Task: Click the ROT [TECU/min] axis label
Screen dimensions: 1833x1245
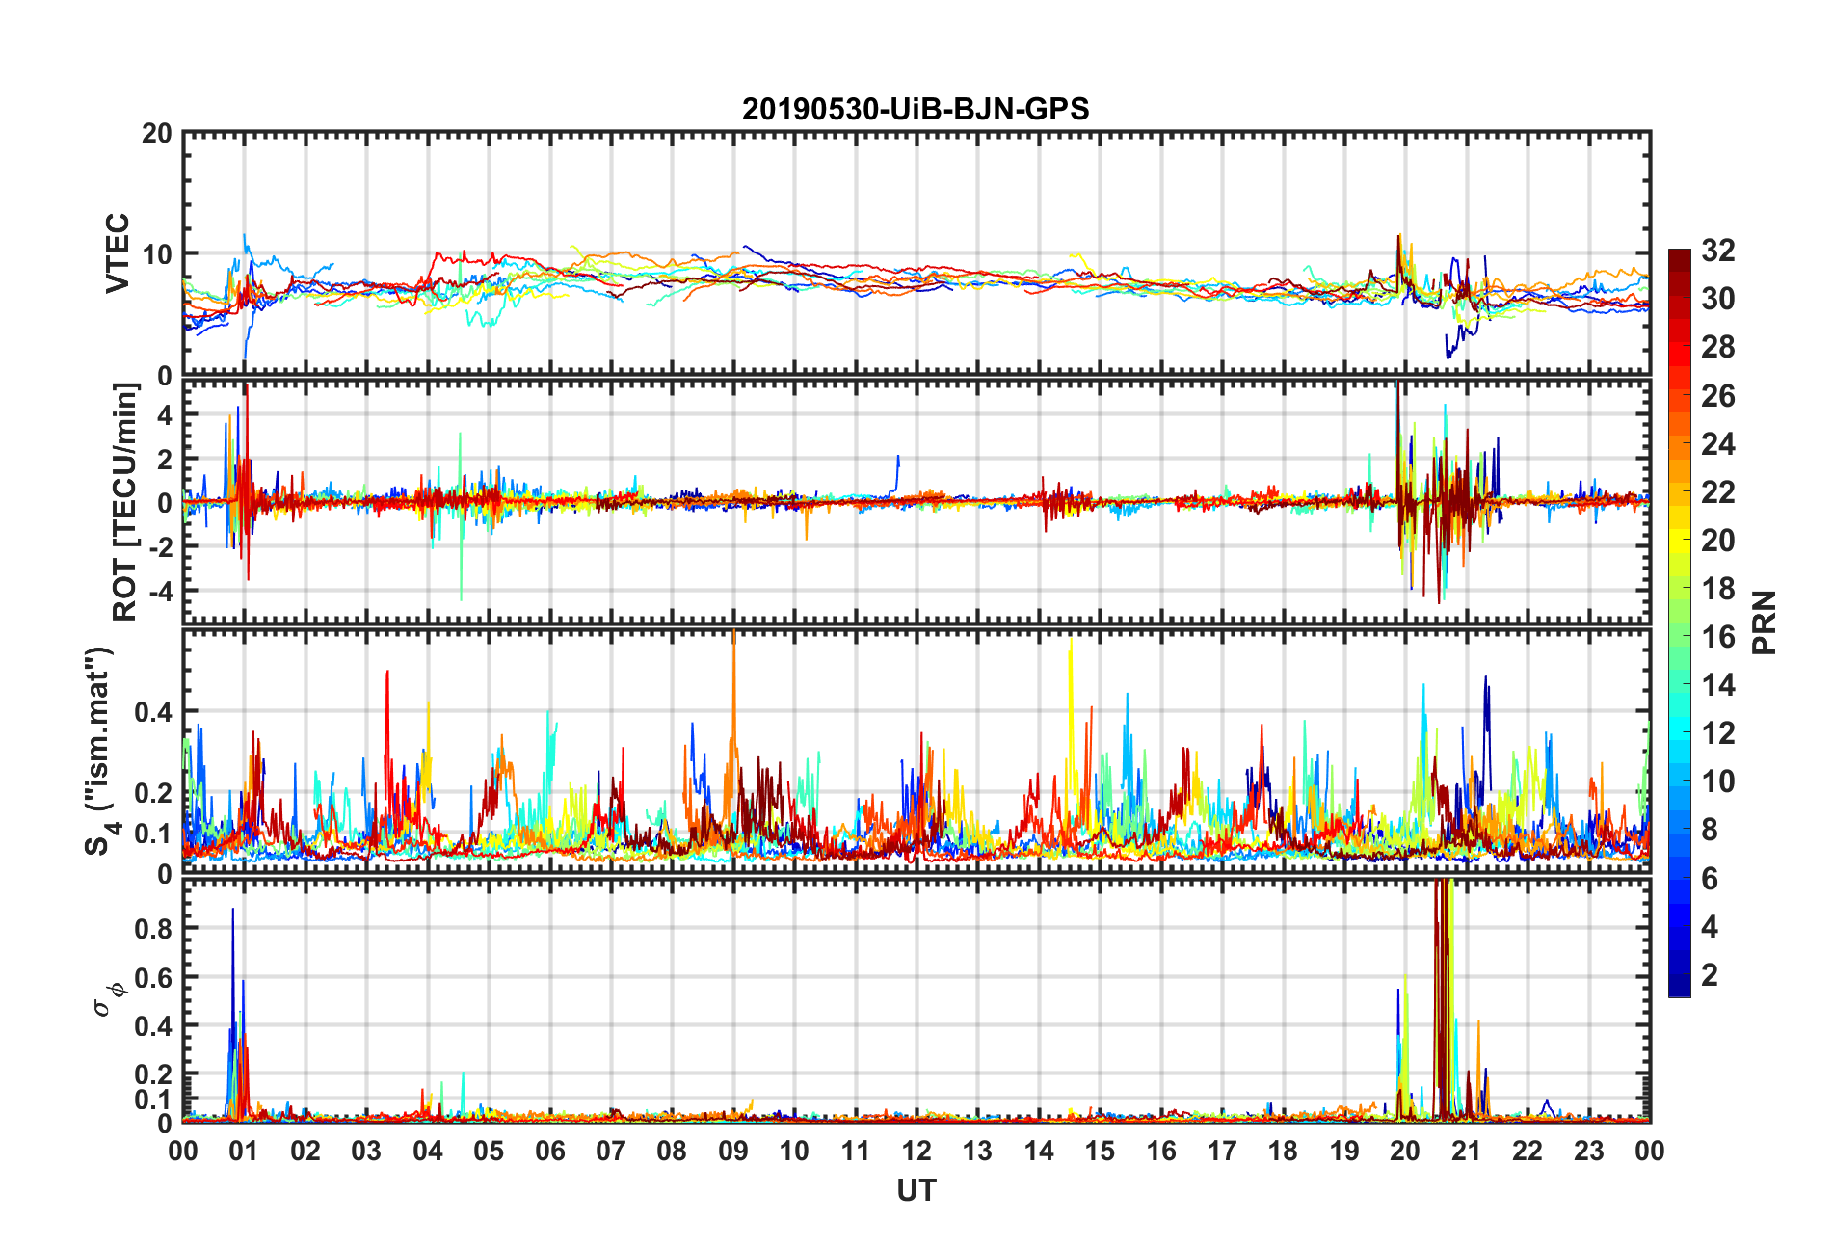Action: 126,502
